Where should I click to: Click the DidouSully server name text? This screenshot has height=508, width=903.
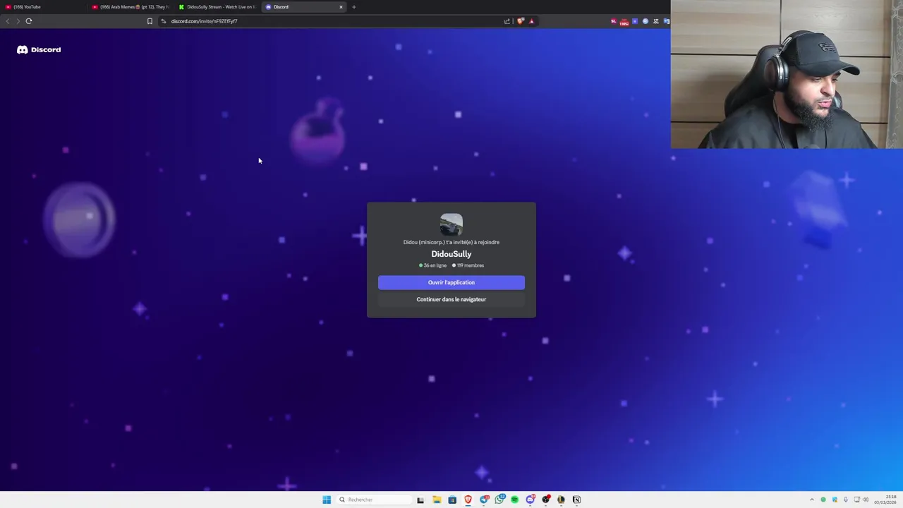point(451,254)
